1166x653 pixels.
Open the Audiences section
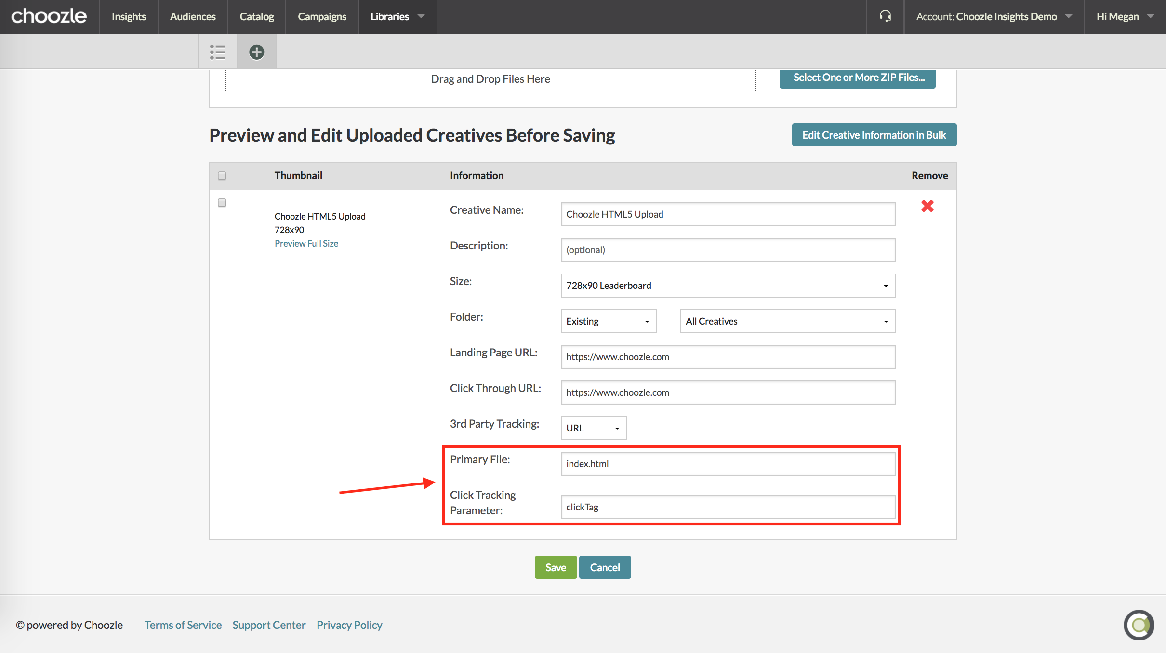[192, 16]
